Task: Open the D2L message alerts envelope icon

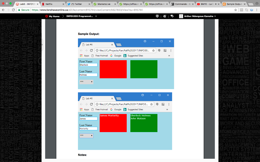Action: tap(157, 16)
